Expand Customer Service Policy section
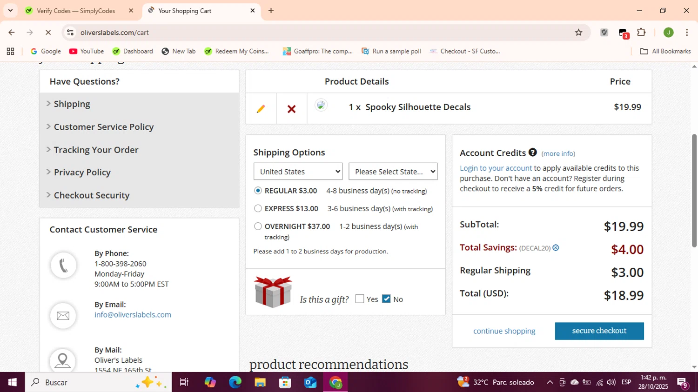Screen dimensions: 698x392 tap(104, 127)
